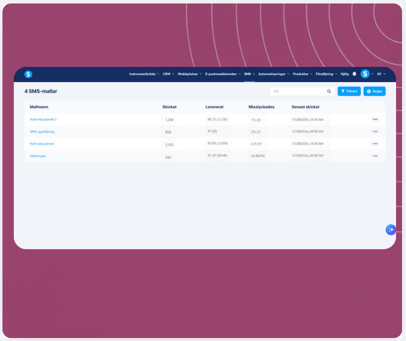406x341 pixels.
Task: Expand the SMS menu
Action: (x=249, y=74)
